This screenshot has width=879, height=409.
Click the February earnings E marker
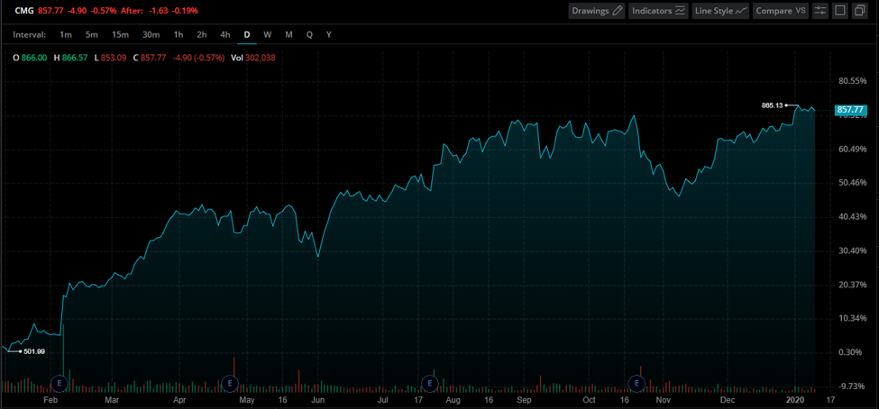(59, 383)
